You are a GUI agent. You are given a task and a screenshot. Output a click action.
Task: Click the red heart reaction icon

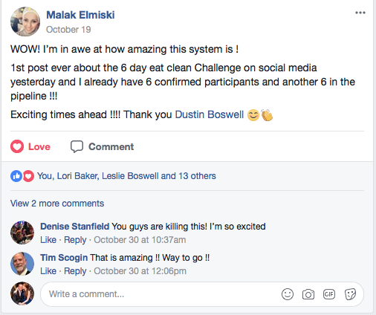point(28,176)
